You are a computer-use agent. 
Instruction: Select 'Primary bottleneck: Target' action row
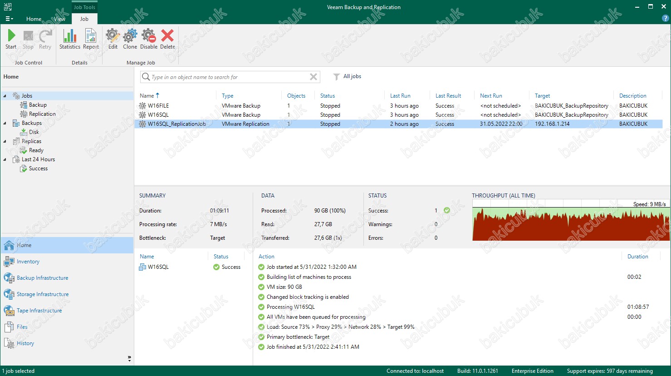click(298, 337)
